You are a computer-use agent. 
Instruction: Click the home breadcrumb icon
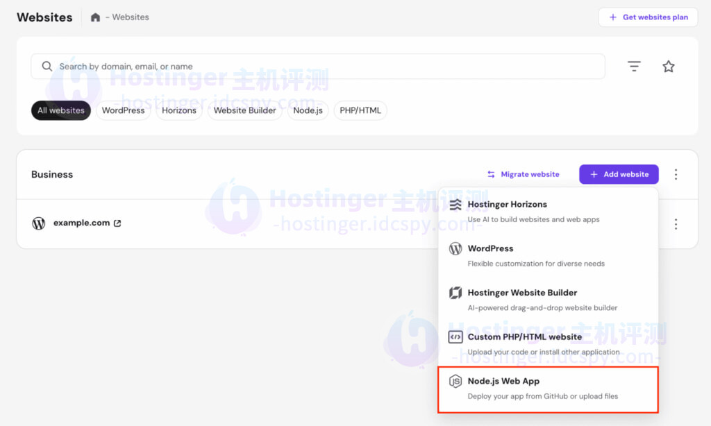(94, 17)
